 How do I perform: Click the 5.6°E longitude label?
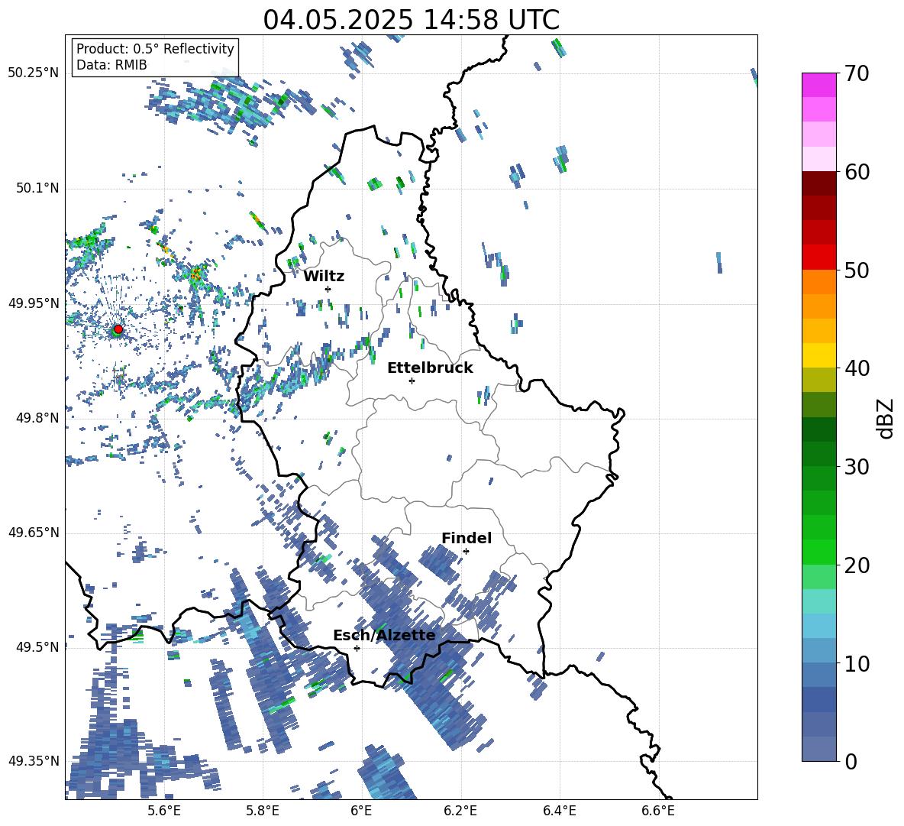(164, 811)
